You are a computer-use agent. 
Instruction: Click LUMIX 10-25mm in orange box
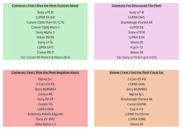(x=137, y=114)
